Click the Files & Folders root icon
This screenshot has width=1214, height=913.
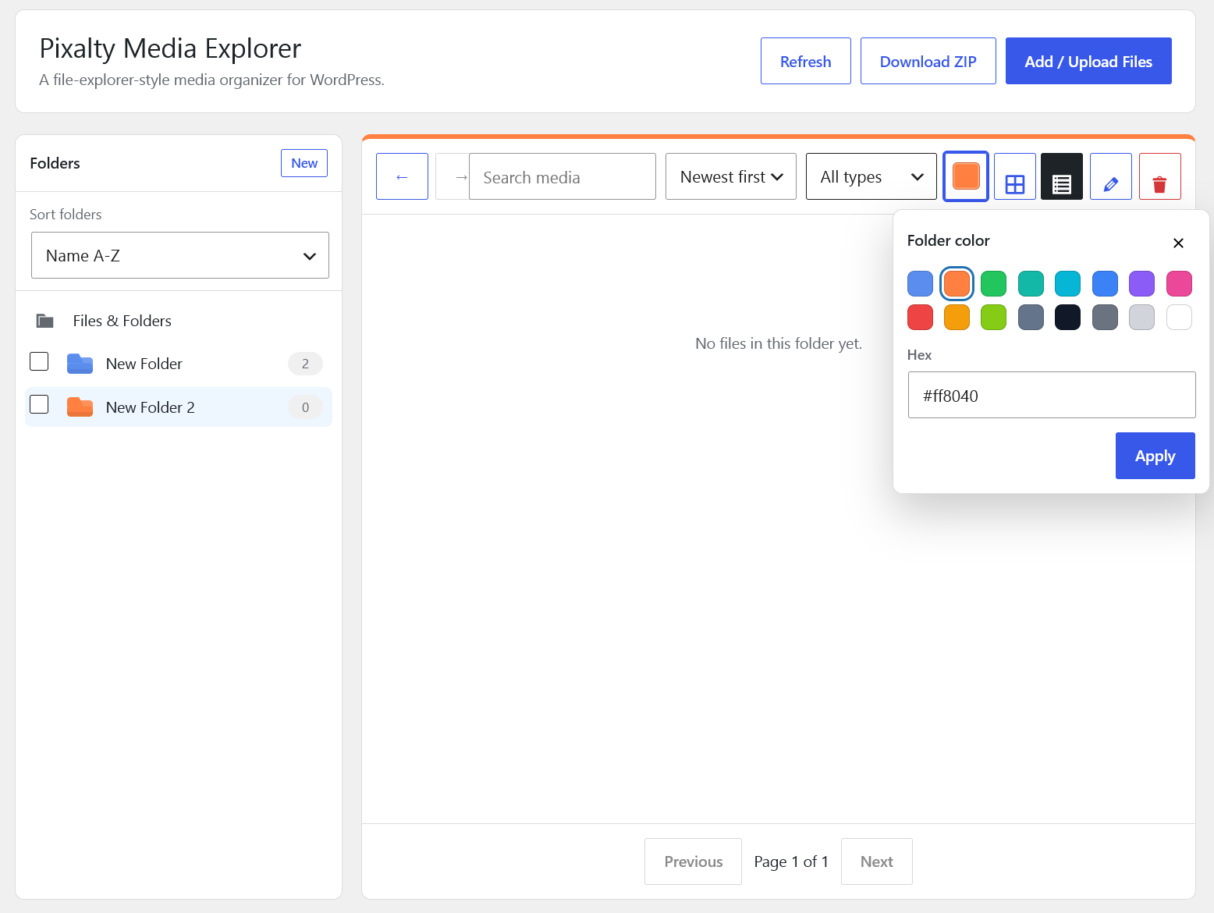45,321
